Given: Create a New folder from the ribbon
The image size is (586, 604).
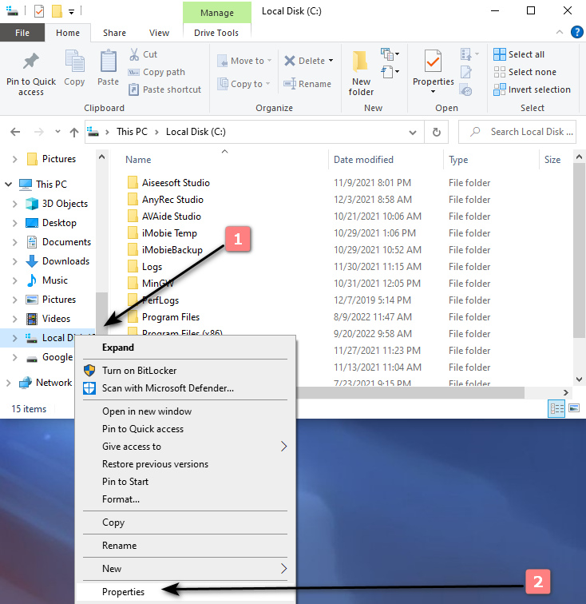Looking at the screenshot, I should (x=361, y=74).
